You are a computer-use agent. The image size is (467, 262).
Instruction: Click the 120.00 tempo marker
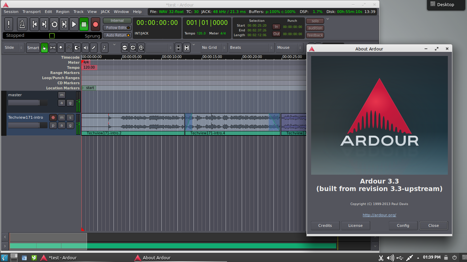tap(89, 68)
